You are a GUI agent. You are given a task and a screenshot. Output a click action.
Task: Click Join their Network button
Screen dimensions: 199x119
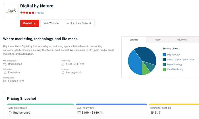click(79, 23)
